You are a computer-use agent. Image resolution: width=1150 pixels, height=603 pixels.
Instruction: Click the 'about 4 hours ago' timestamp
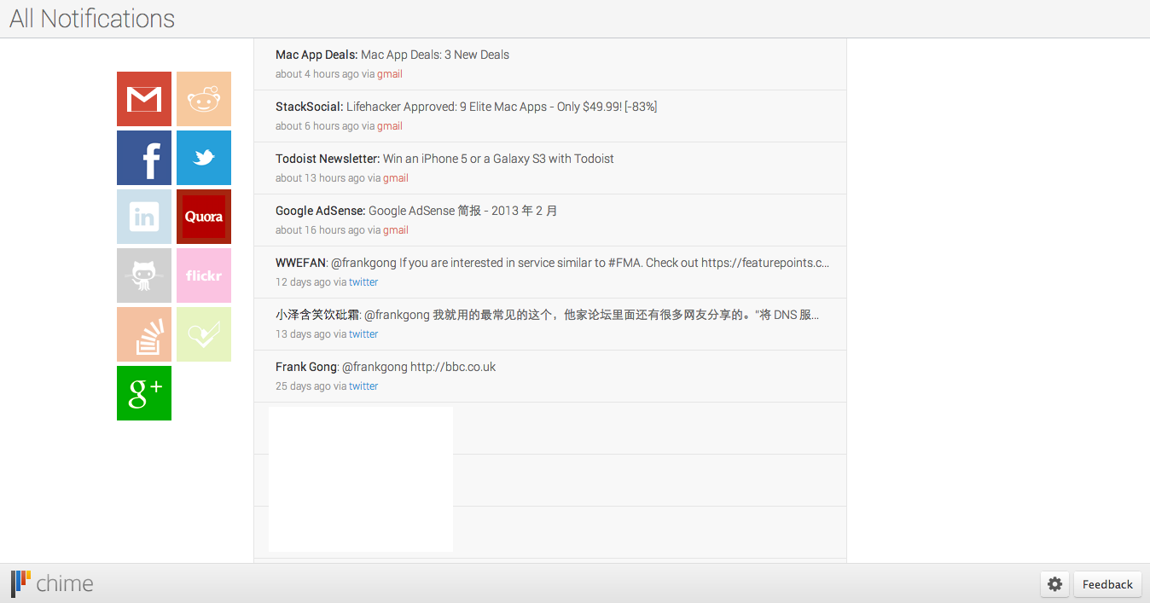pos(317,74)
